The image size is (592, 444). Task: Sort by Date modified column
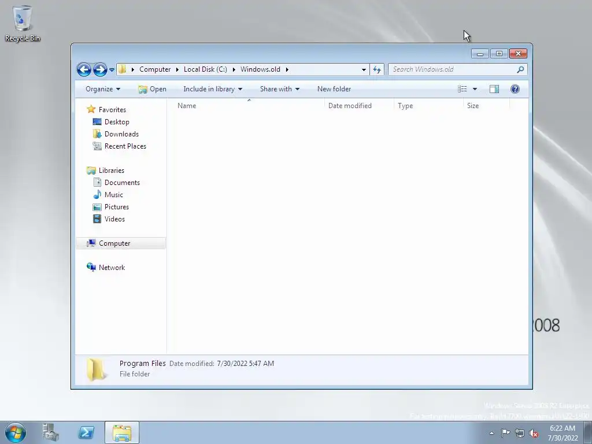(x=360, y=106)
